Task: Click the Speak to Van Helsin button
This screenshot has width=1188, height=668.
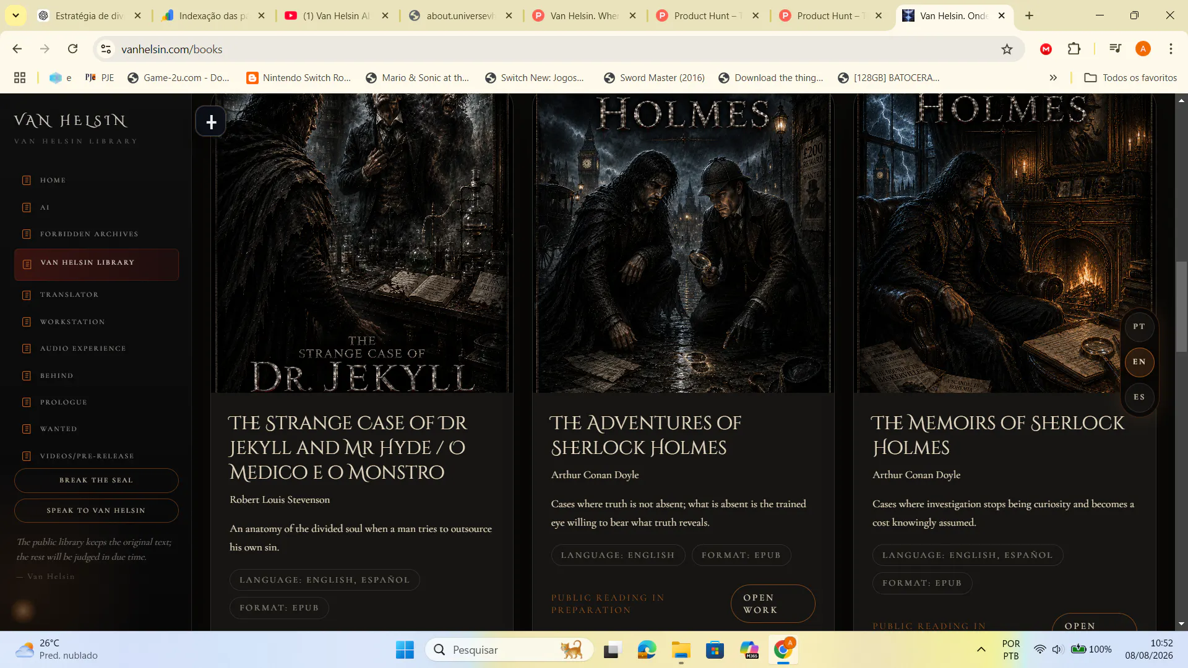Action: coord(97,511)
